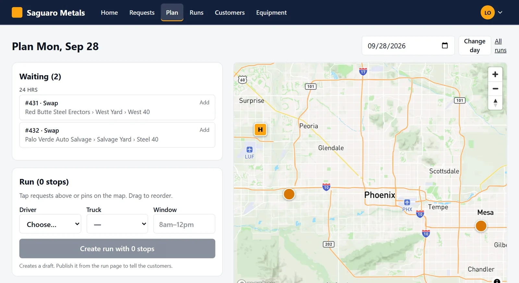519x283 pixels.
Task: Focus the Window time input field
Action: (184, 224)
